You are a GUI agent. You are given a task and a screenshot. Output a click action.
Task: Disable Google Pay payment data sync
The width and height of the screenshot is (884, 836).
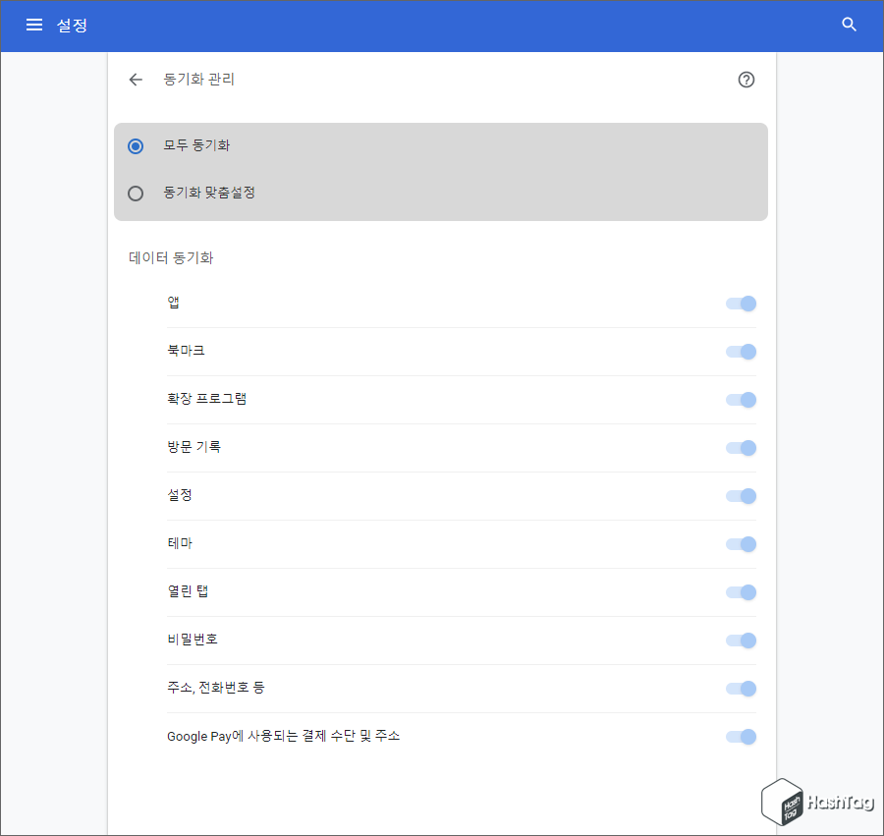pyautogui.click(x=741, y=737)
